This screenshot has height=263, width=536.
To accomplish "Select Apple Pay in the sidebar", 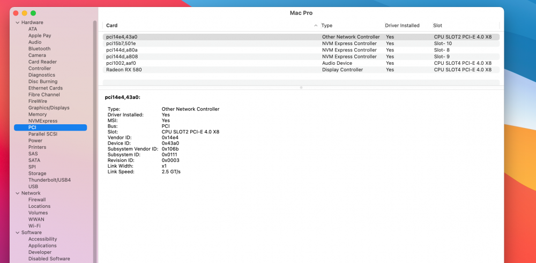I will click(40, 35).
